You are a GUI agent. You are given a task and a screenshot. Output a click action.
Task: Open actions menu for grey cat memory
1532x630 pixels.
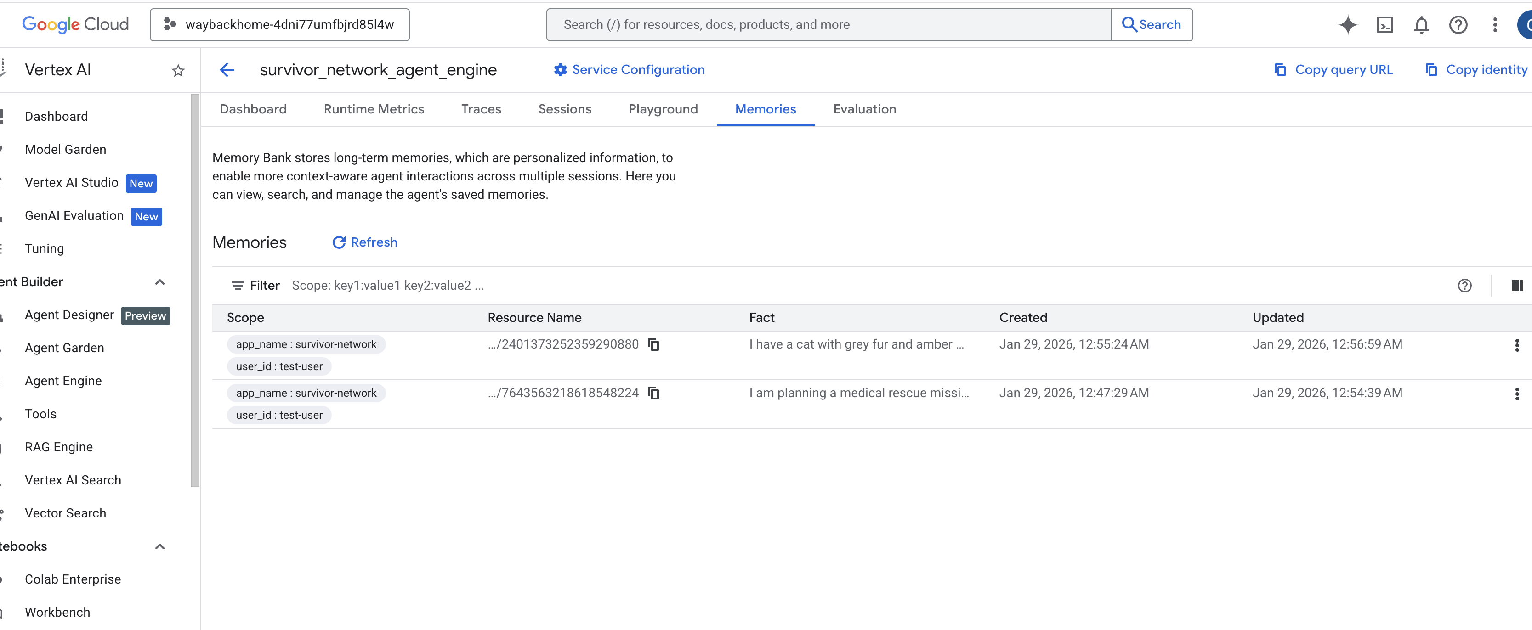1516,345
